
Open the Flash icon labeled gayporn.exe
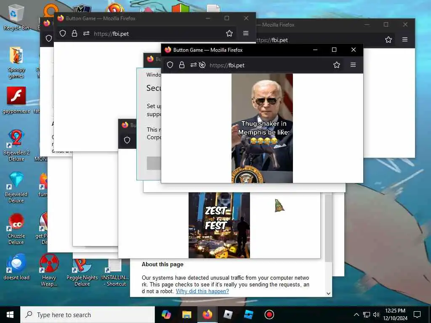(16, 100)
